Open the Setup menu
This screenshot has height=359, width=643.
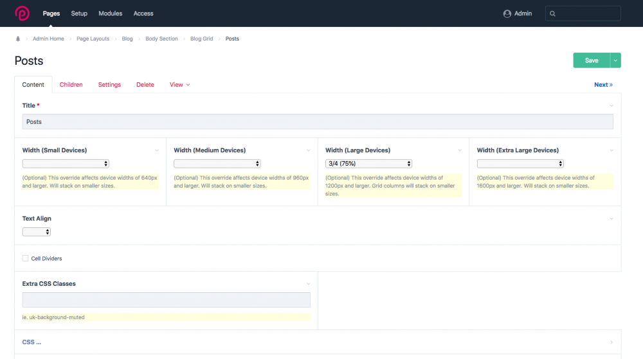pyautogui.click(x=79, y=13)
